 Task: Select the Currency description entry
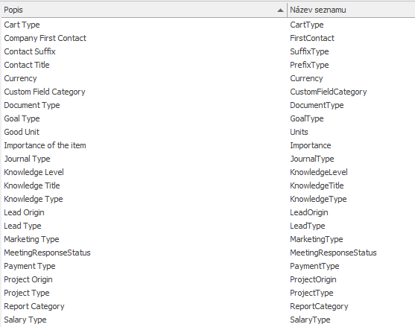point(20,78)
